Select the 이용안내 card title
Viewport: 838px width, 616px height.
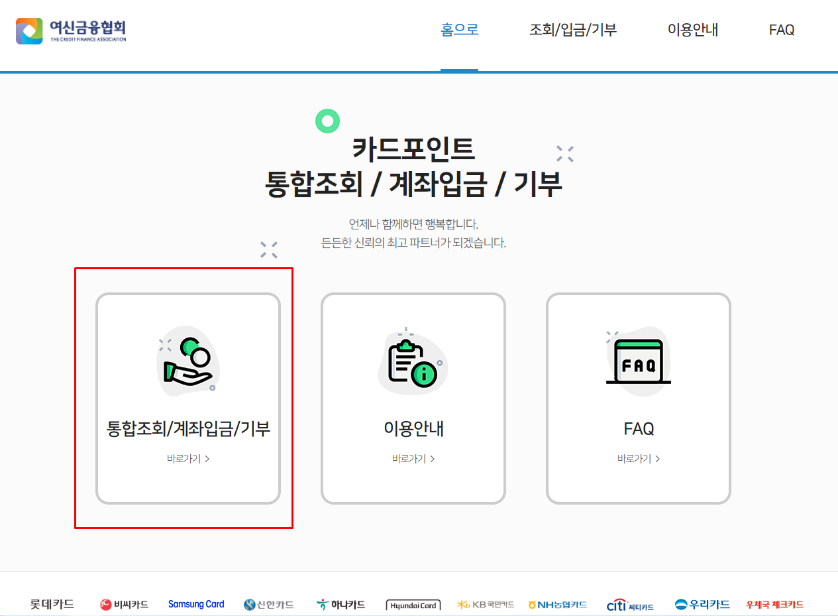[x=413, y=429]
